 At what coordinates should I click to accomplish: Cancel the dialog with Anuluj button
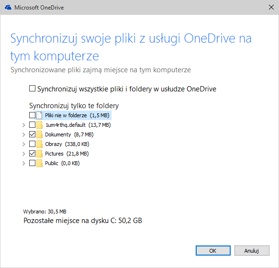click(x=252, y=251)
